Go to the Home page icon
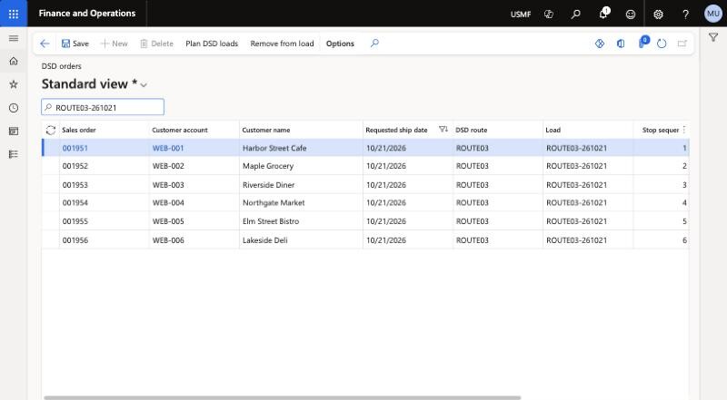The width and height of the screenshot is (727, 400). [14, 61]
